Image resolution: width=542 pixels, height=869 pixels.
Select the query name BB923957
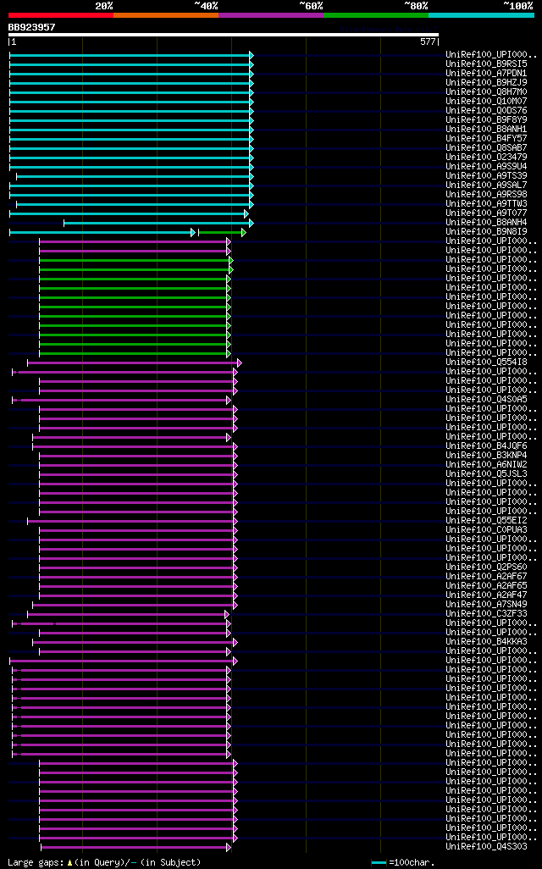[31, 27]
